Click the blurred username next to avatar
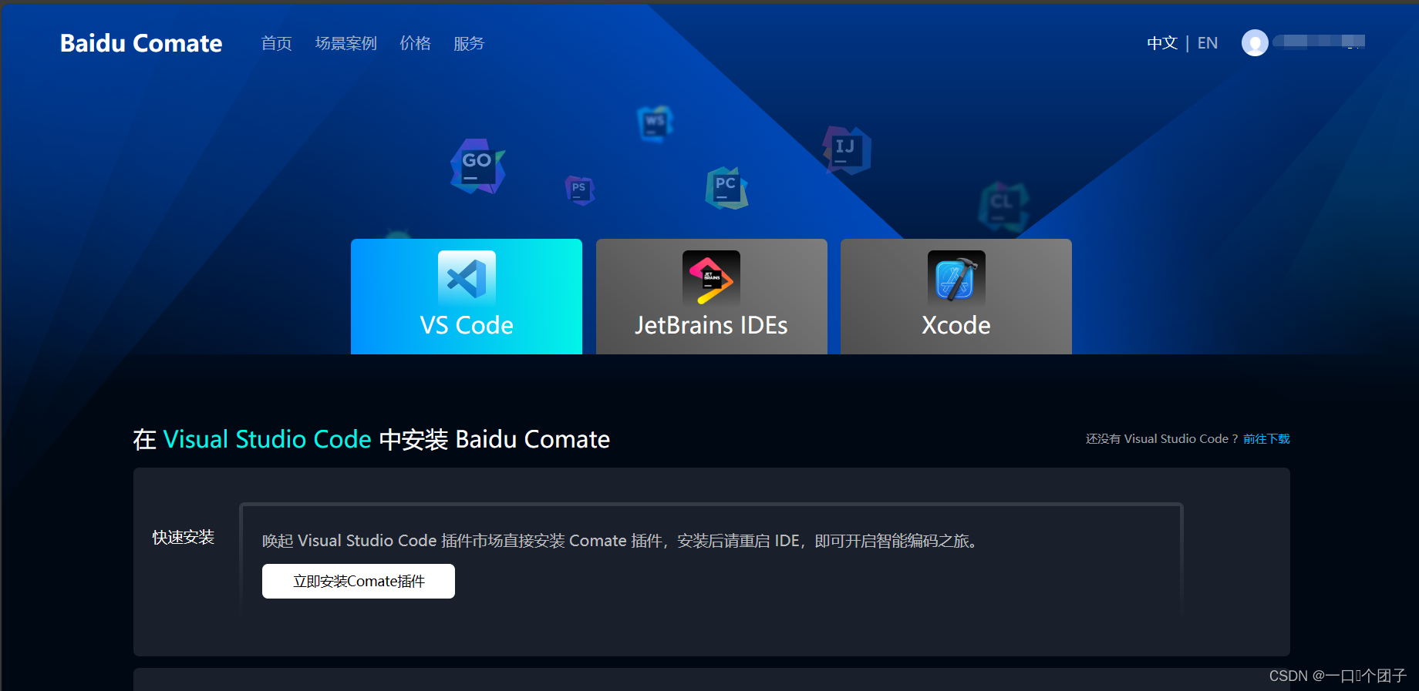The image size is (1419, 691). tap(1320, 42)
